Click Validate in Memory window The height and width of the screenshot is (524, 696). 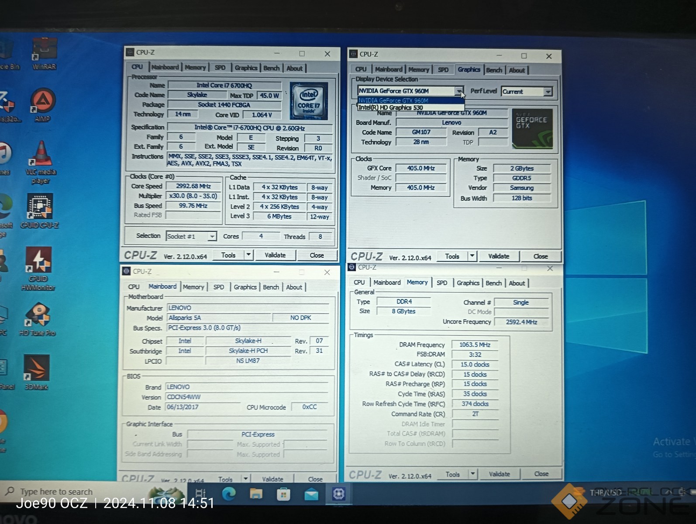pos(499,474)
